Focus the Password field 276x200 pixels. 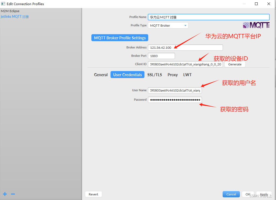tap(175, 100)
